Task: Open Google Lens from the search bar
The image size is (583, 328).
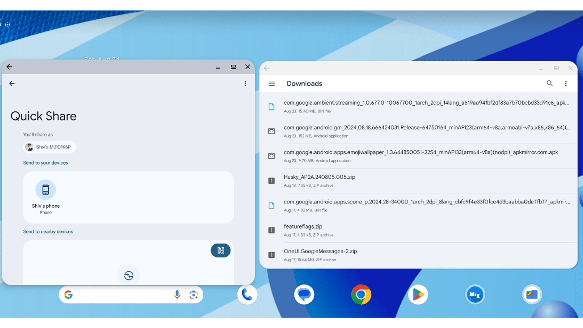Action: (194, 295)
